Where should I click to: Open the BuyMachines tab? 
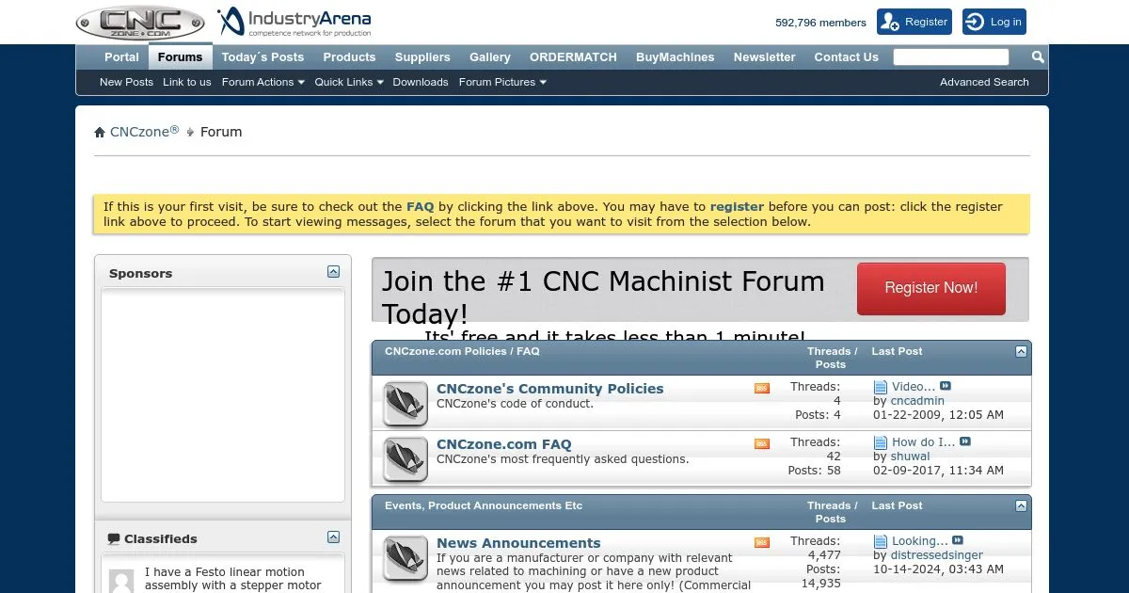(x=676, y=57)
